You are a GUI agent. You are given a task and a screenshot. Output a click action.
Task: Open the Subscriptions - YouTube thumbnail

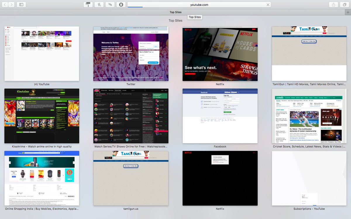tap(309, 178)
